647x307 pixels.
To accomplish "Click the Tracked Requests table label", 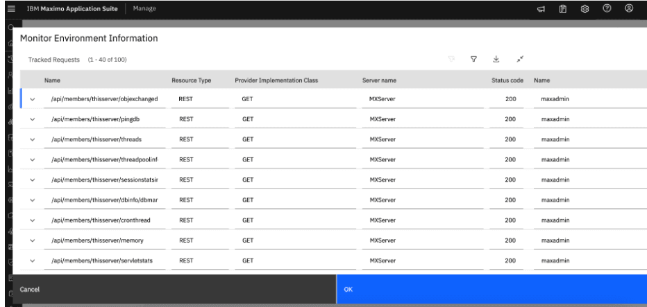I will (x=53, y=60).
